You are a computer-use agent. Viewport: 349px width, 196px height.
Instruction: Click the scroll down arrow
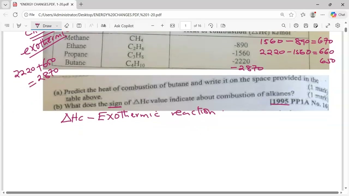(x=346, y=188)
